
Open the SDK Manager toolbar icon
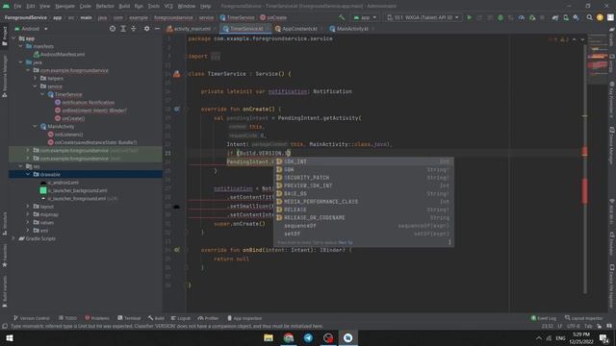[576, 17]
